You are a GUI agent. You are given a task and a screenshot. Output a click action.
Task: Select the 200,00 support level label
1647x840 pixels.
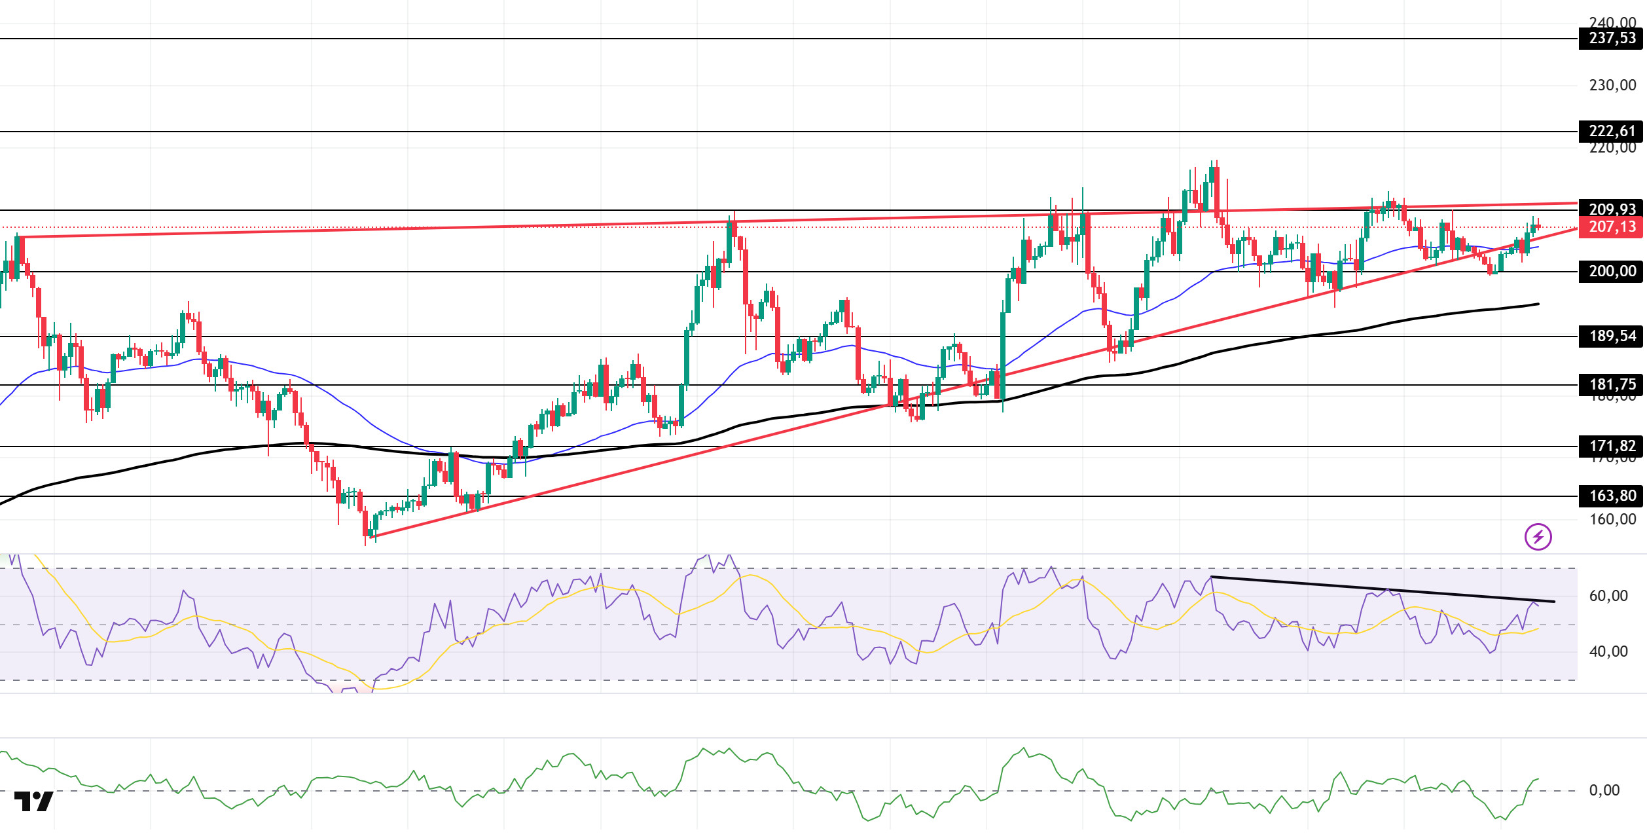(1611, 271)
